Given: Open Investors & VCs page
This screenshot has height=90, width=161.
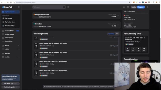Looking at the screenshot, I should (9, 31).
